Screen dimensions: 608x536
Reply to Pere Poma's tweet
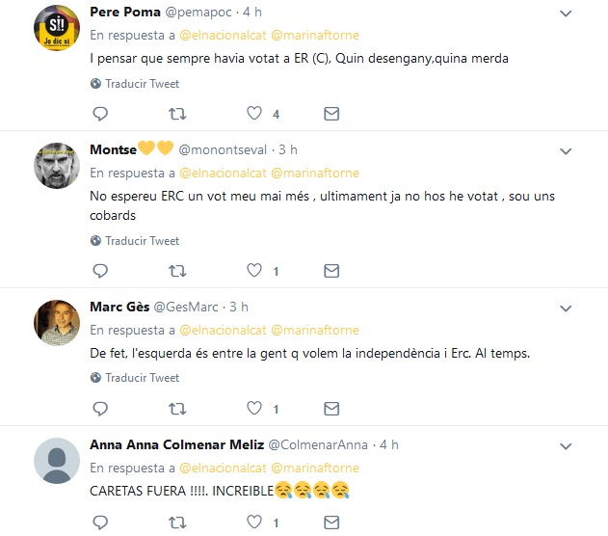point(100,114)
